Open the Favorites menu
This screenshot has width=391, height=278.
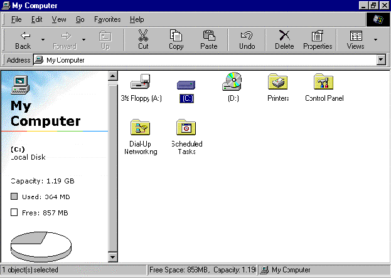click(107, 19)
